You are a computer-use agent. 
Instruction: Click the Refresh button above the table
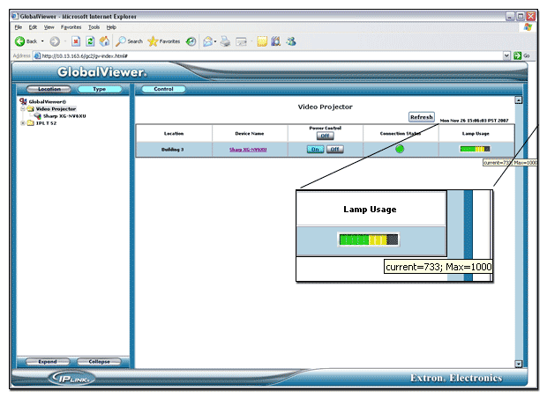tap(421, 116)
